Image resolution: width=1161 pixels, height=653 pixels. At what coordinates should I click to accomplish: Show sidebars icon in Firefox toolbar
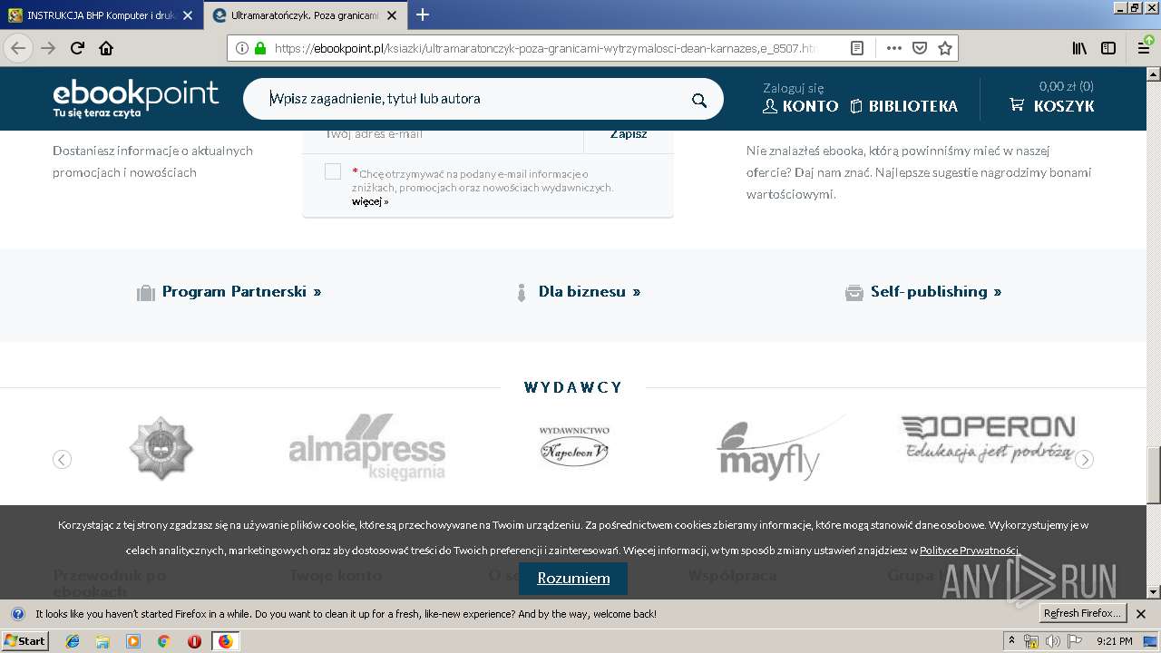1108,48
